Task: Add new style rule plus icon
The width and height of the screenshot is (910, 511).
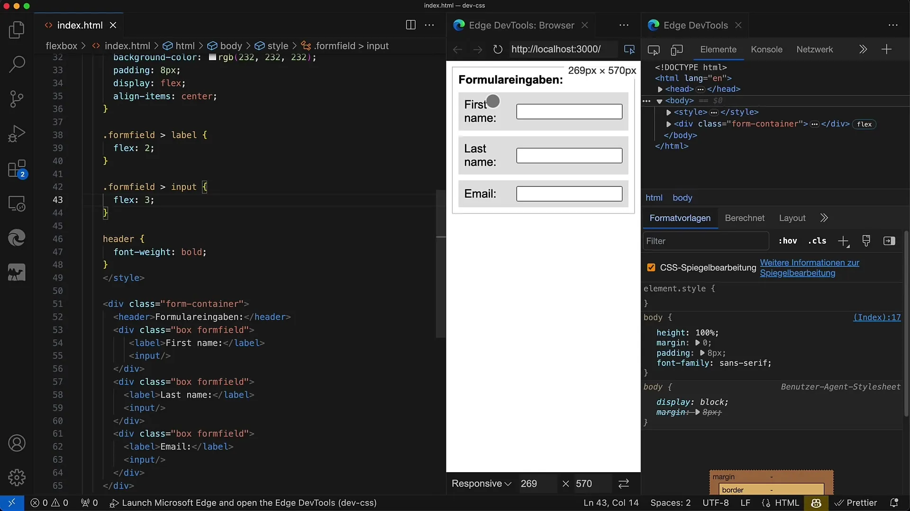Action: [x=844, y=241]
